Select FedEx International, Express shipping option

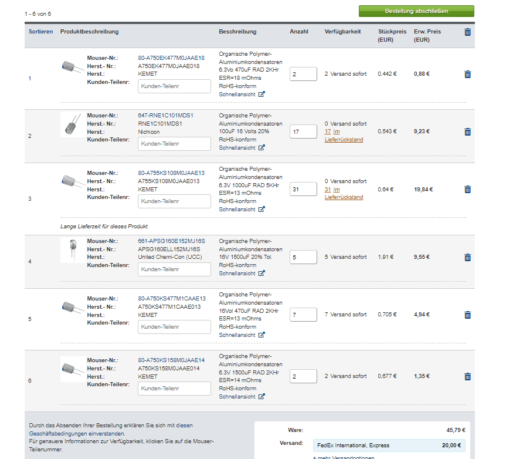389,446
